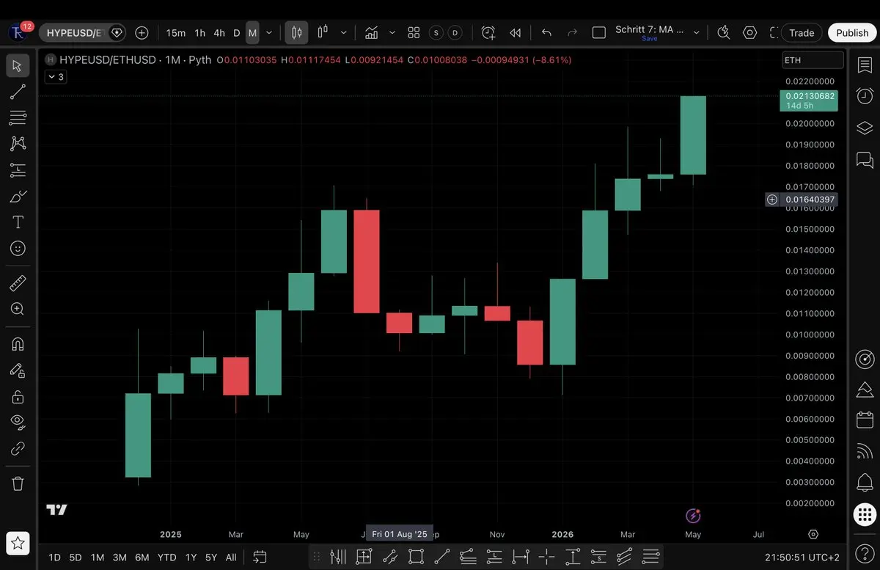This screenshot has width=880, height=570.
Task: Open the layout templates grid icon
Action: pos(414,32)
